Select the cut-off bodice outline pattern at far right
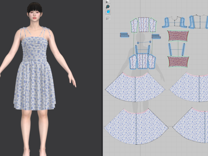Viewport: 208px width, 156px height. pos(198,21)
